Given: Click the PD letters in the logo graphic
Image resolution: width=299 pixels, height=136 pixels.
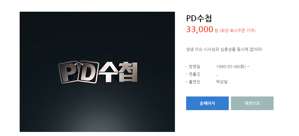Looking at the screenshot, I should [x=78, y=72].
